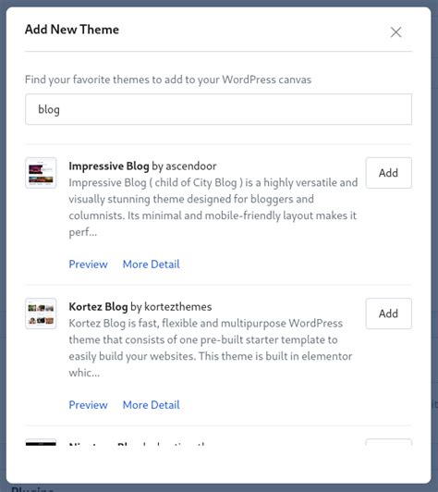The image size is (438, 492).
Task: View More Detail for Impressive Blog
Action: click(x=152, y=264)
